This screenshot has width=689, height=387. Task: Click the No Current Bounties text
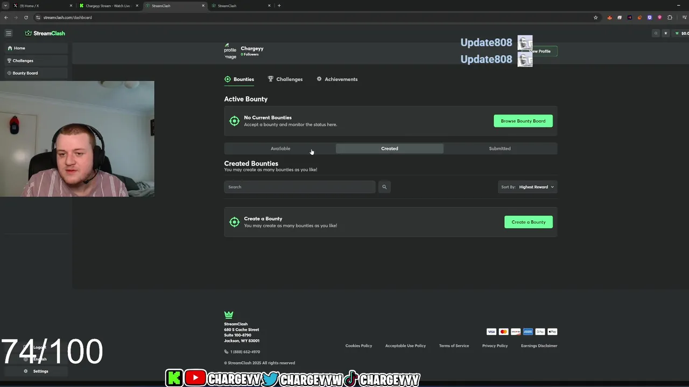[268, 118]
